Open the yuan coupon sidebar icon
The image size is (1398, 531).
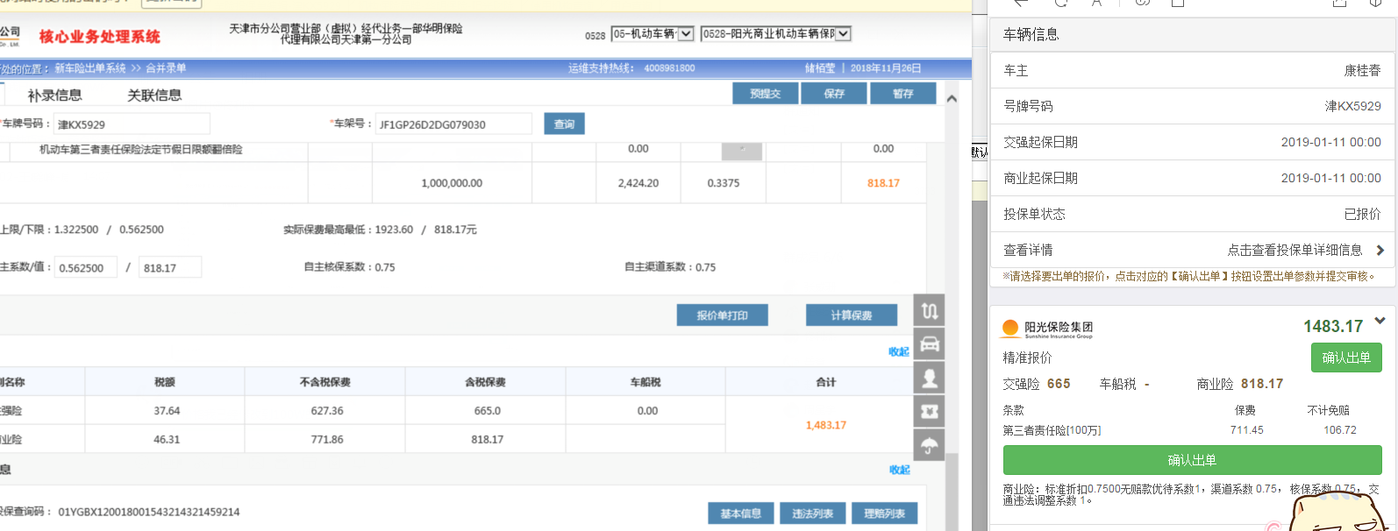pos(930,410)
